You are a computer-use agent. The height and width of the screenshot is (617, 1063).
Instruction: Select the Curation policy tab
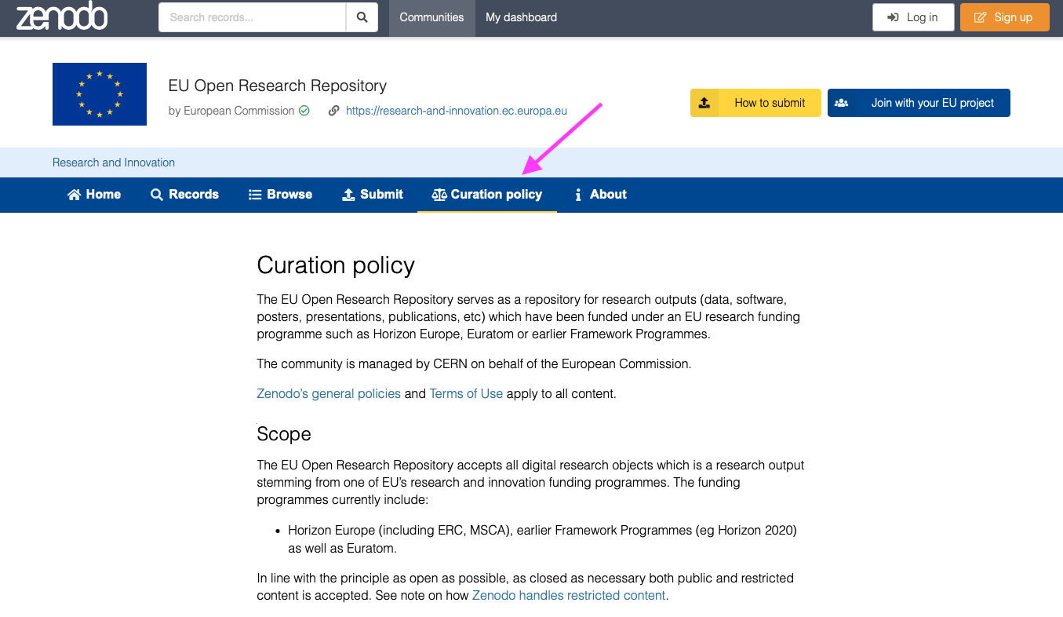click(x=487, y=195)
